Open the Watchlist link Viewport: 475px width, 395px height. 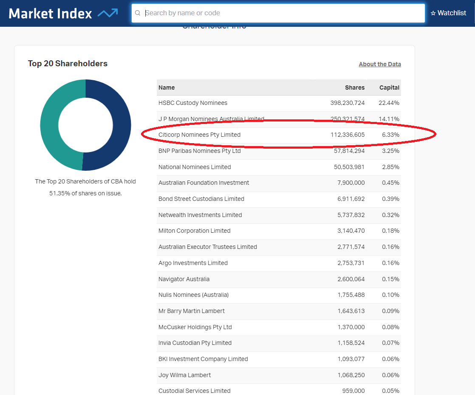(x=452, y=13)
